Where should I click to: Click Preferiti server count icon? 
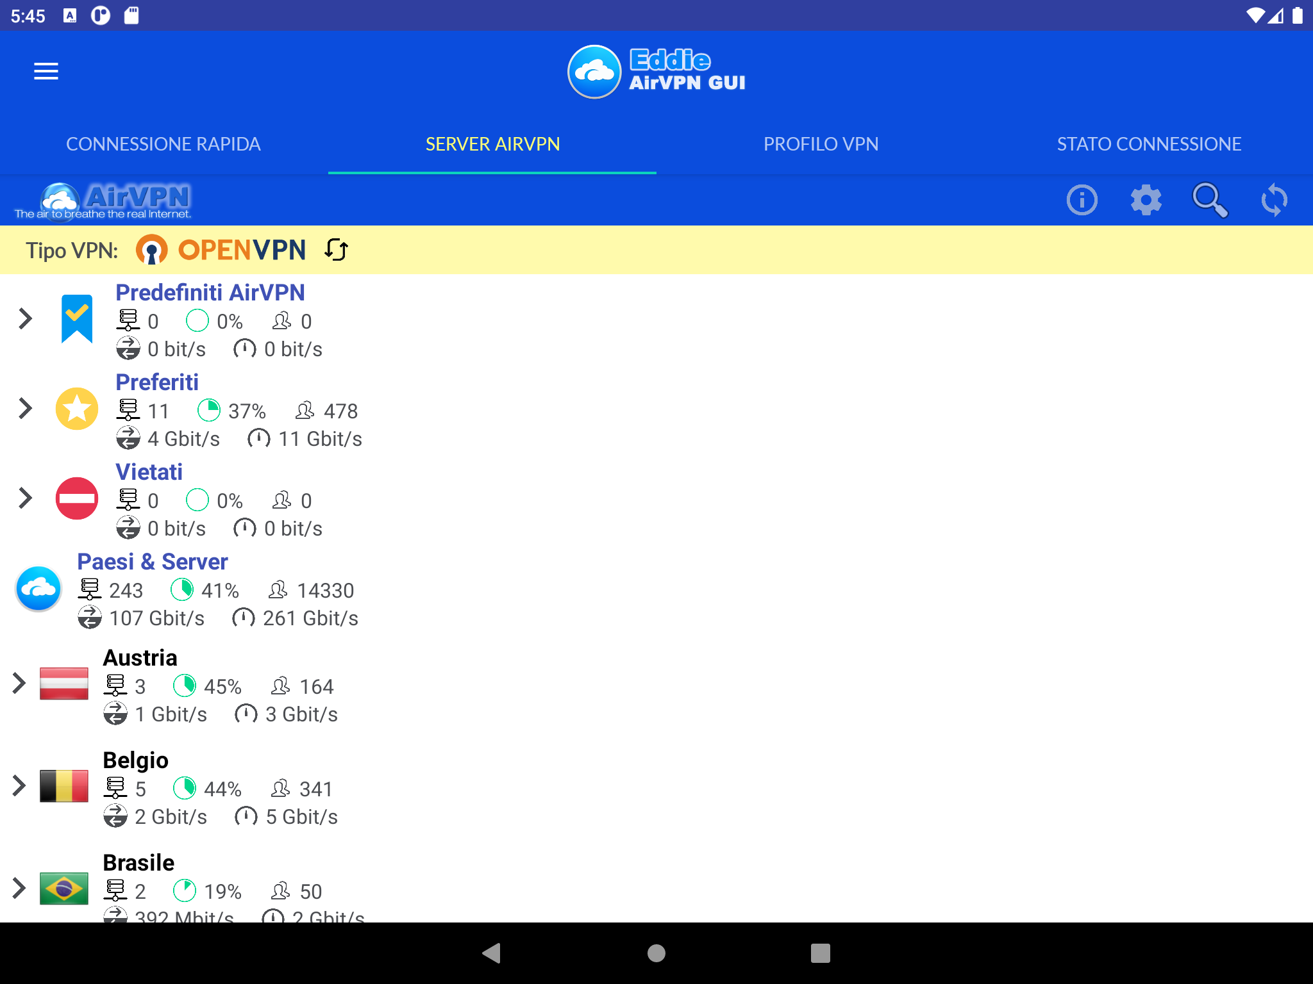coord(128,410)
